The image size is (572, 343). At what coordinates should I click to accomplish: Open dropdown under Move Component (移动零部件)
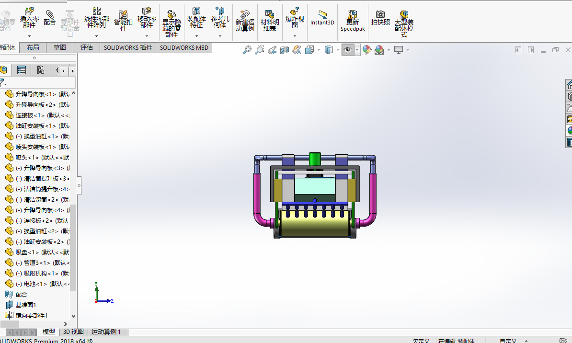(147, 36)
